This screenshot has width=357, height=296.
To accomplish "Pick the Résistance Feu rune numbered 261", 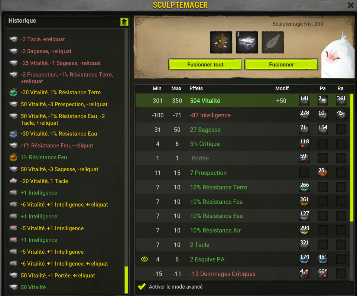I will [x=304, y=202].
